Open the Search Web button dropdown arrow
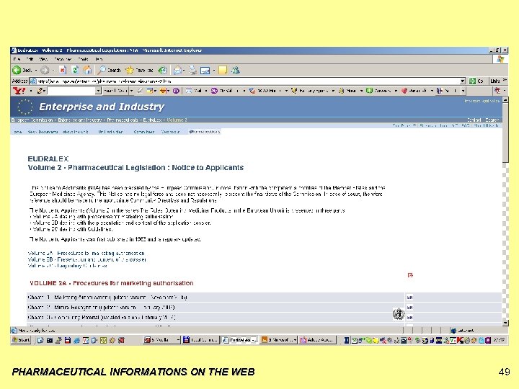519x389 pixels. (131, 91)
